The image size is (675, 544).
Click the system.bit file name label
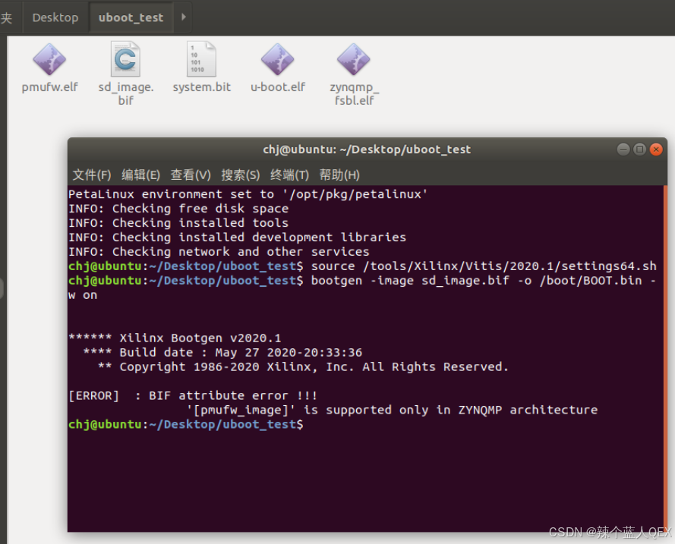[202, 87]
